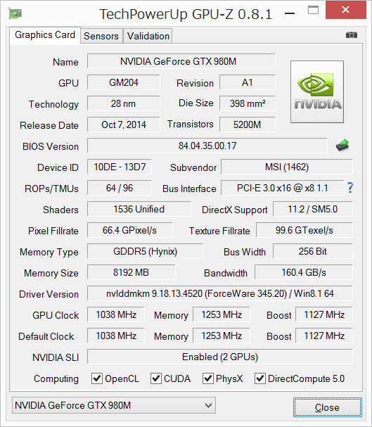Switch to the Validation tab
This screenshot has height=427, width=372.
[148, 36]
